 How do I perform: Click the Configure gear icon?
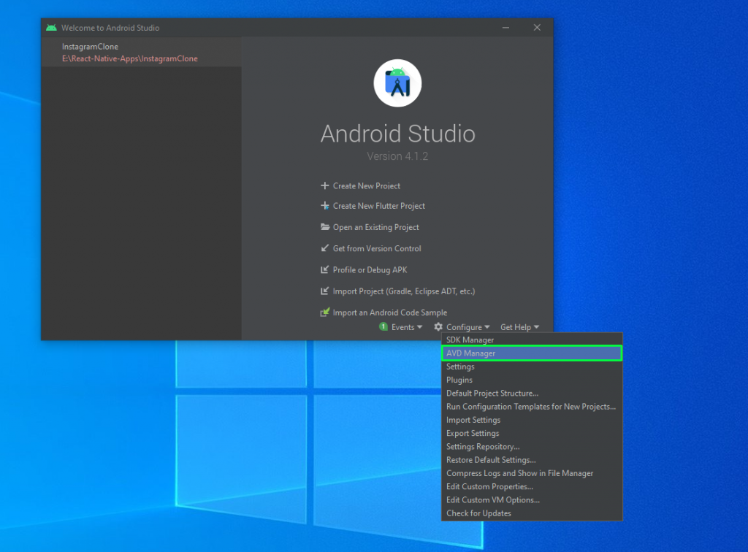coord(438,327)
